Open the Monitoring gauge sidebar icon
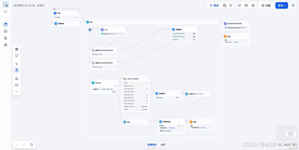Image resolution: width=299 pixels, height=150 pixels. pyautogui.click(x=6, y=45)
